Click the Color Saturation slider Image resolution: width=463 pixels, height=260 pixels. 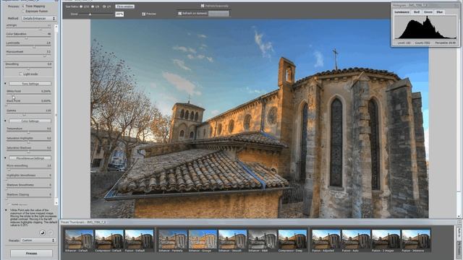point(28,38)
